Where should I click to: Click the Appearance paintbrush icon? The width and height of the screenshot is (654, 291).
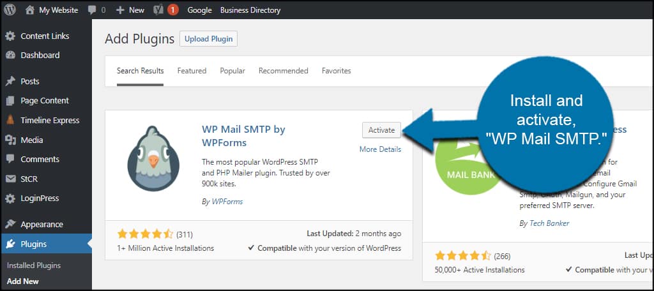[x=10, y=224]
